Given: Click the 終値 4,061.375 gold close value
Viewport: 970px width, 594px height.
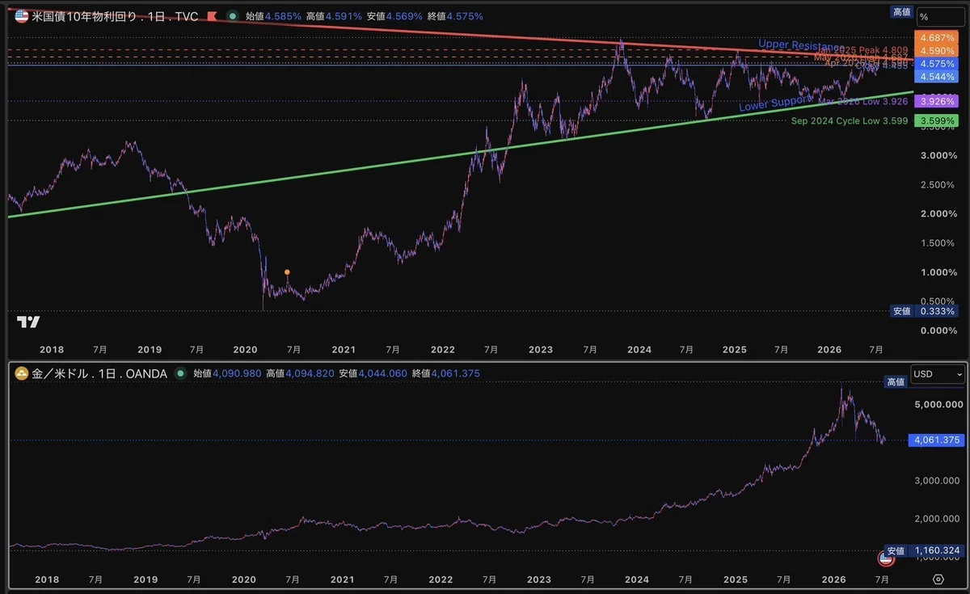Looking at the screenshot, I should point(445,373).
